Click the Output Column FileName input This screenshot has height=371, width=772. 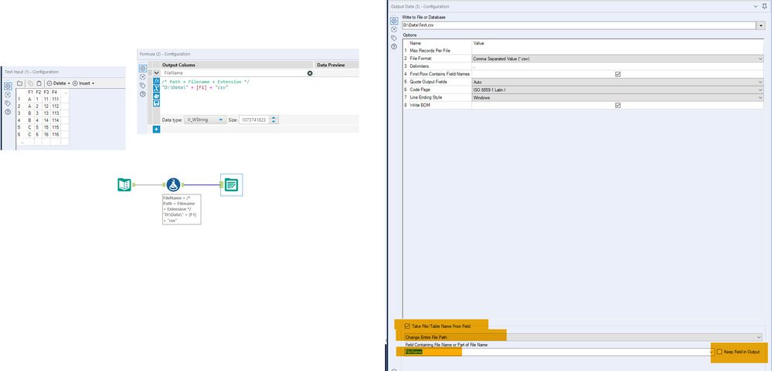click(x=234, y=73)
